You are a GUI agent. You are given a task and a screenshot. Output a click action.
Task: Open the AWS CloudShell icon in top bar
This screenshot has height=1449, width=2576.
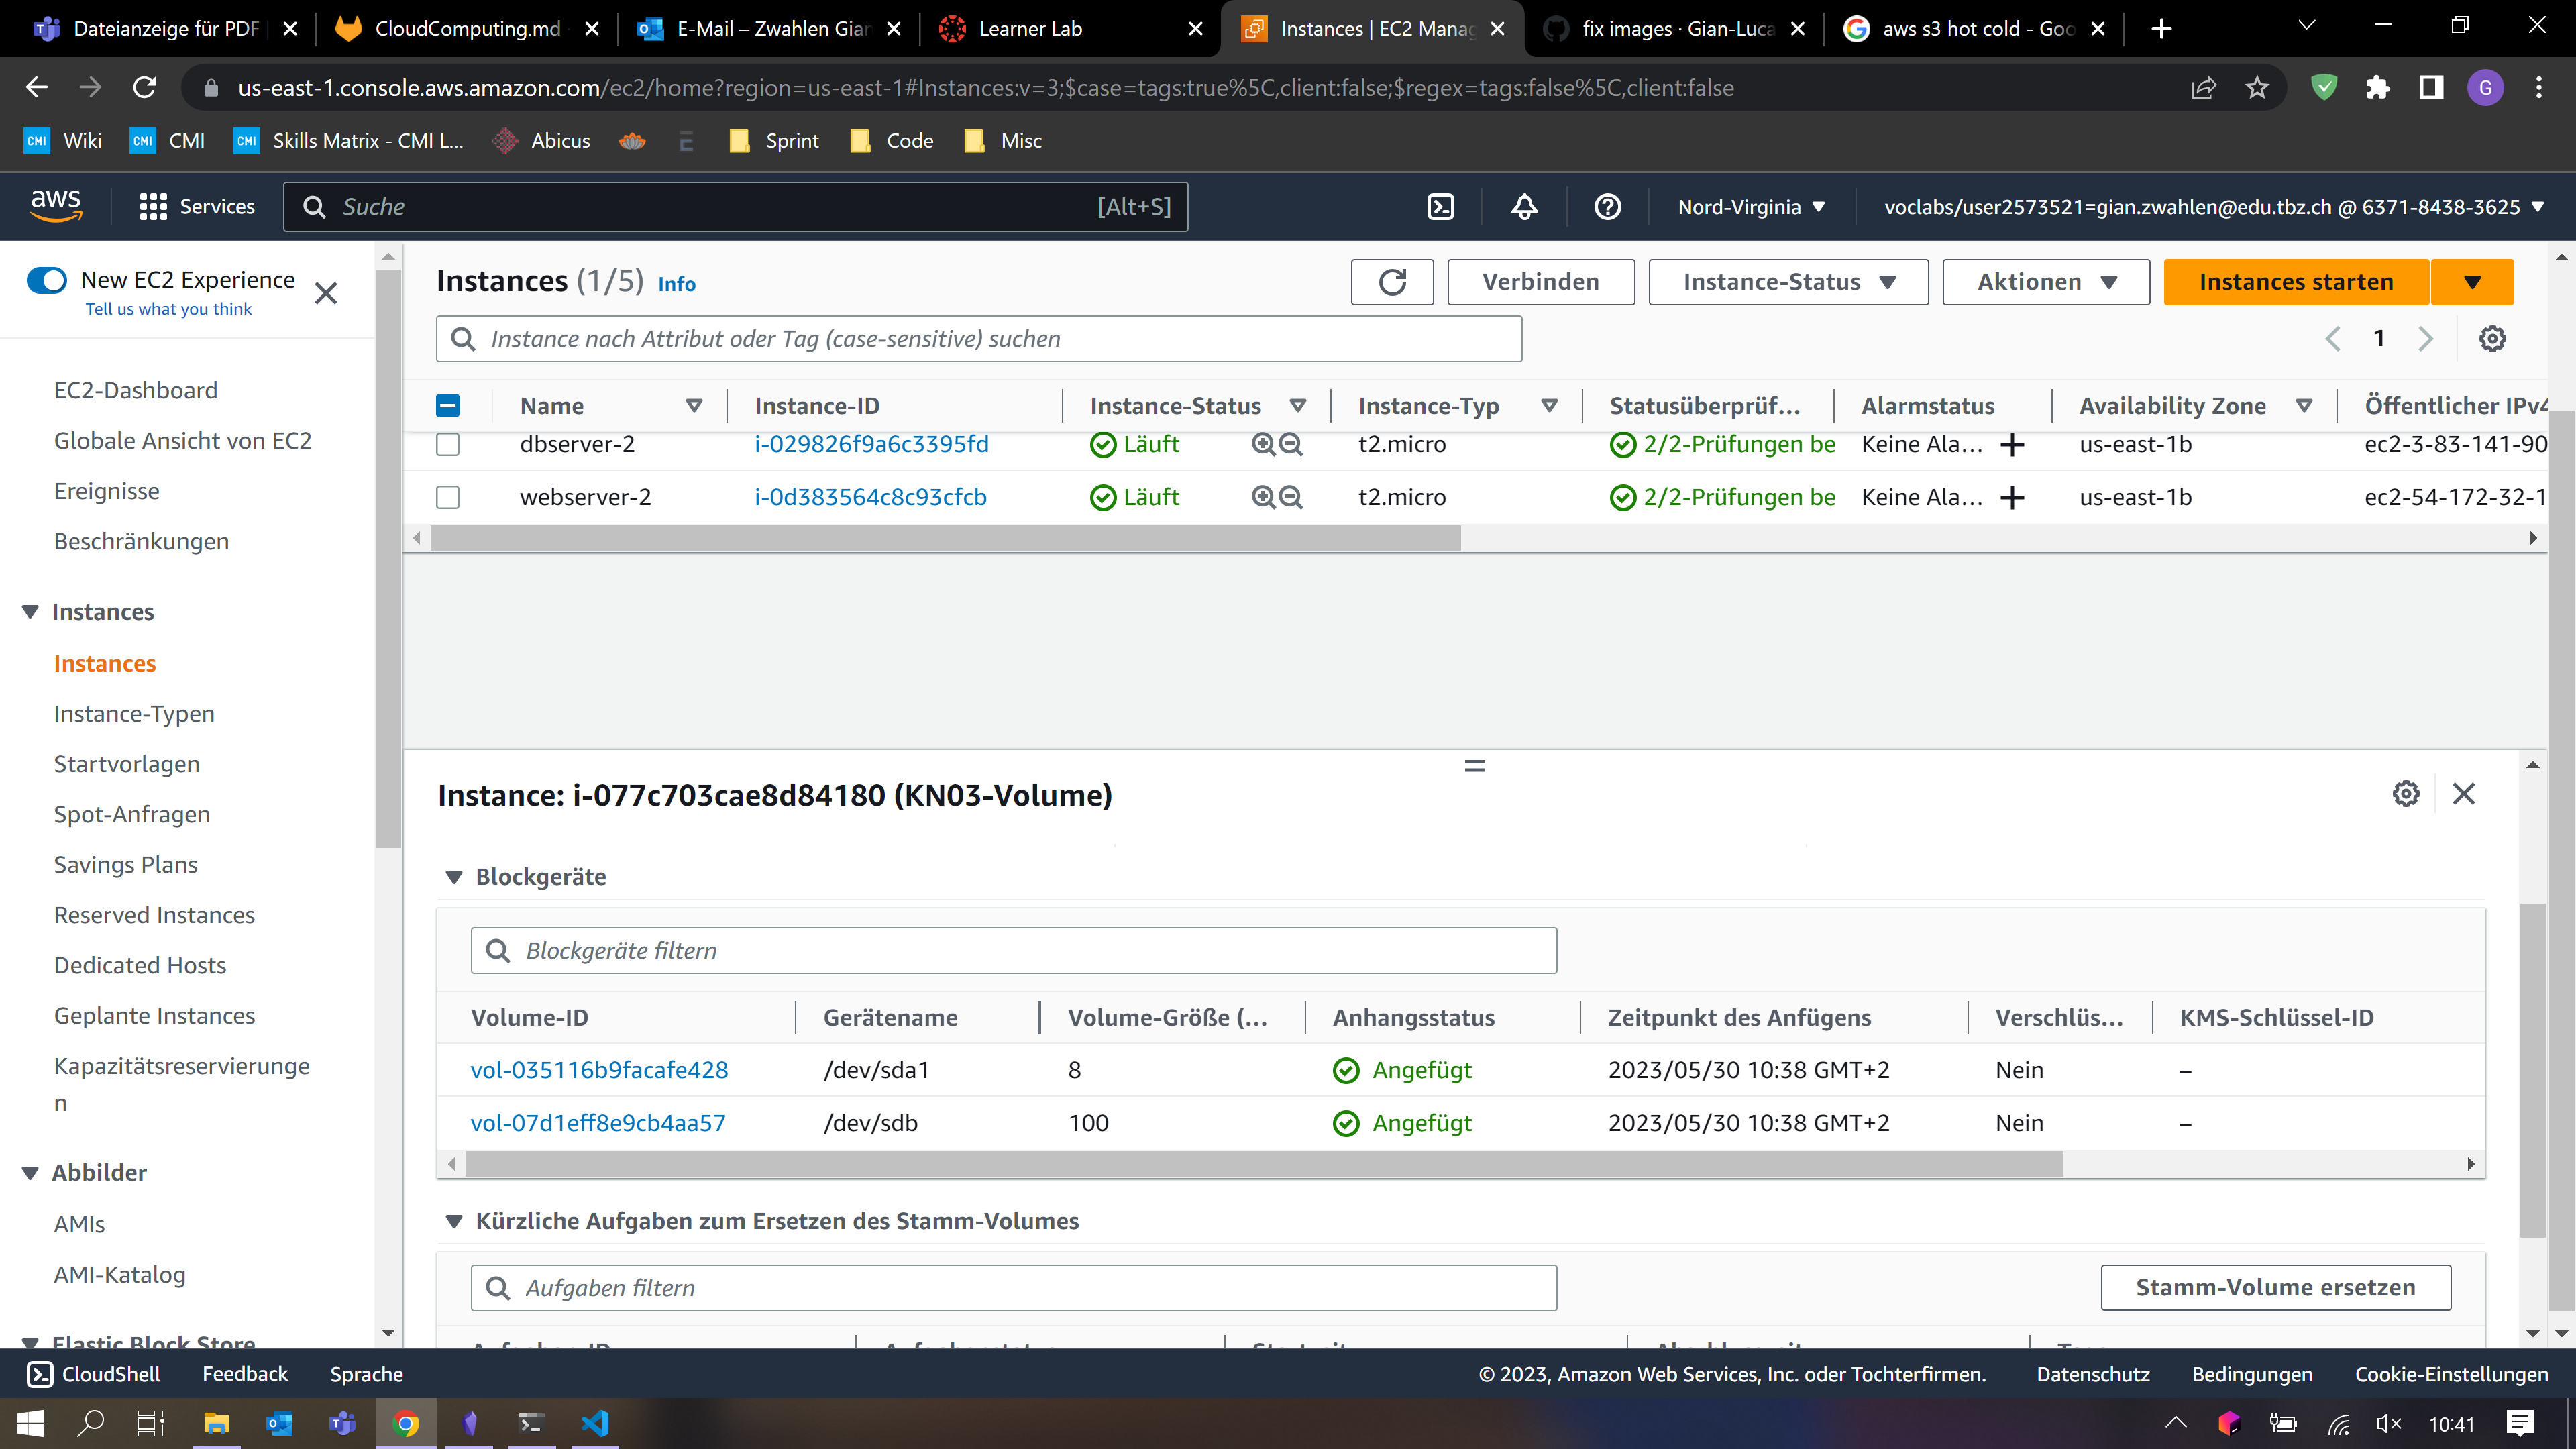1440,207
